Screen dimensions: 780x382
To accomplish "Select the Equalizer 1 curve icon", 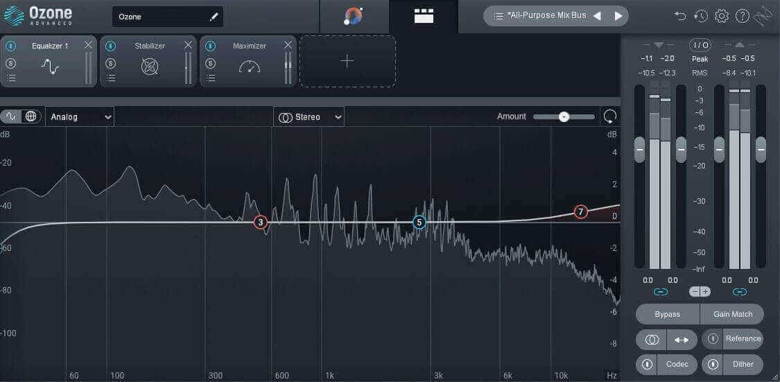I will (50, 67).
